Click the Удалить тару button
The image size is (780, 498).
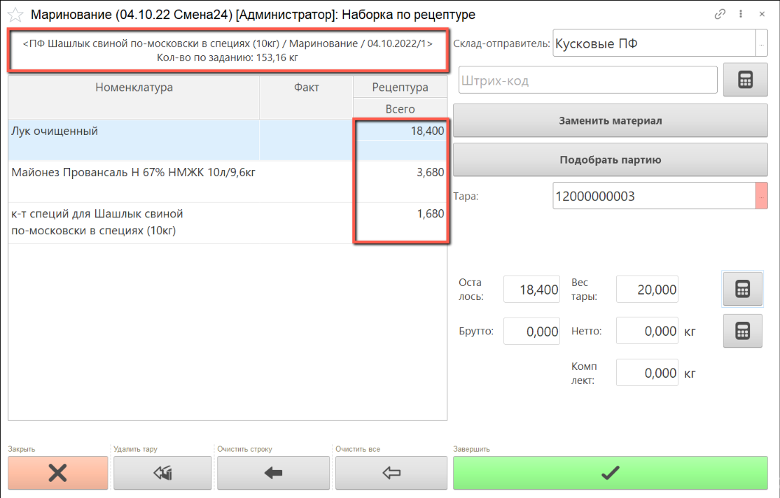click(162, 473)
